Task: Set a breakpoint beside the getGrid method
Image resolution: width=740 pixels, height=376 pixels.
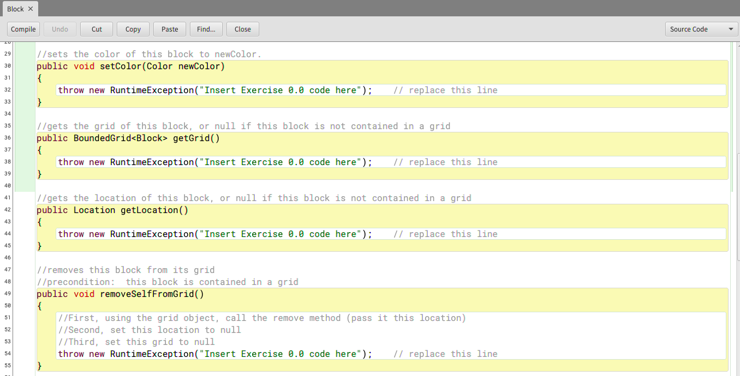Action: 24,138
